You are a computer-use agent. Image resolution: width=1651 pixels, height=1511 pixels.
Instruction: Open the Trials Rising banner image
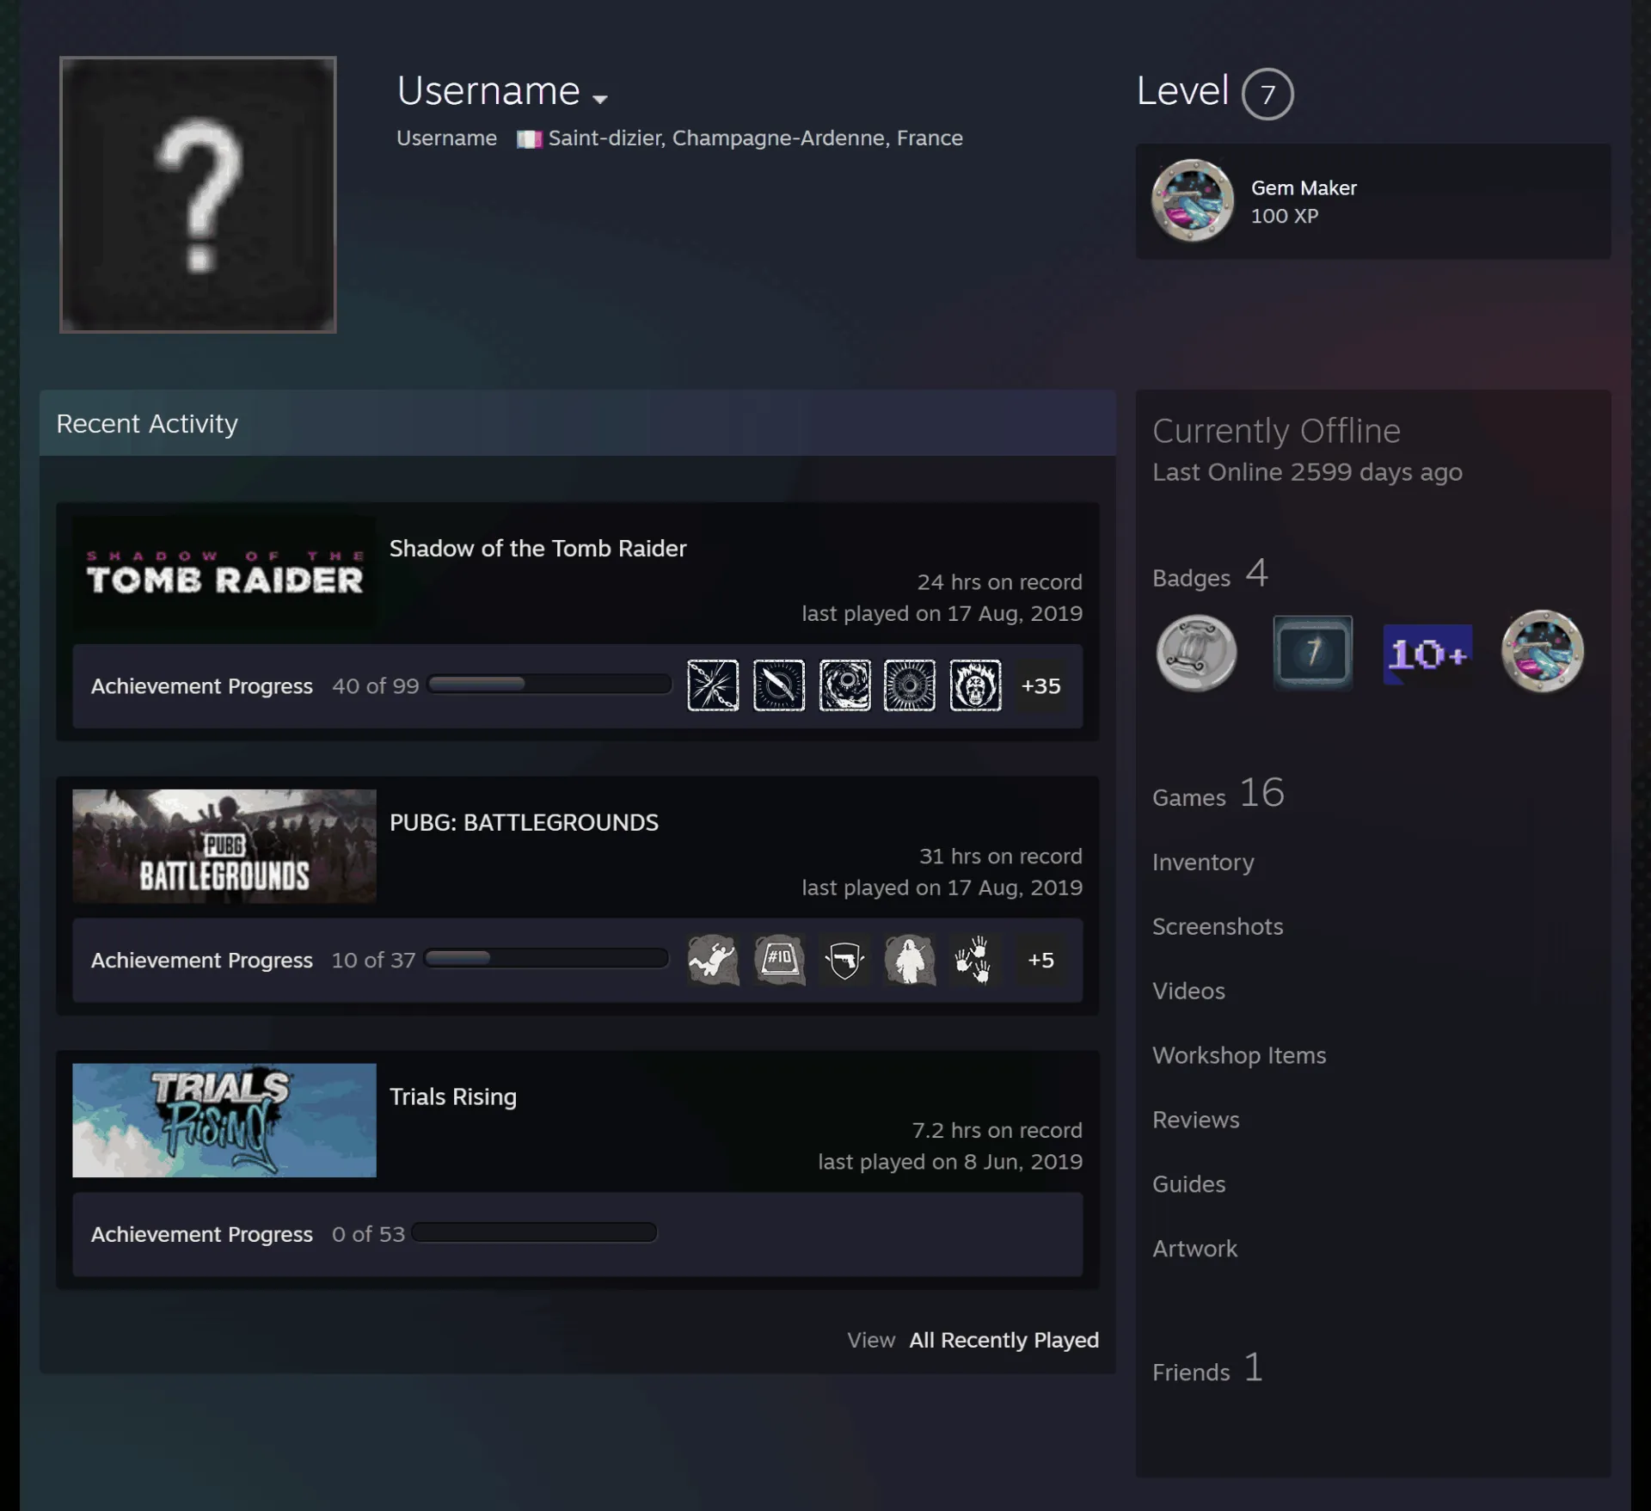pos(224,1121)
